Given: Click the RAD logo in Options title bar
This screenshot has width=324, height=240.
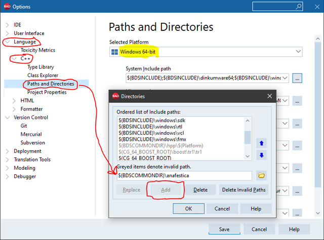Looking at the screenshot, I should [7, 7].
